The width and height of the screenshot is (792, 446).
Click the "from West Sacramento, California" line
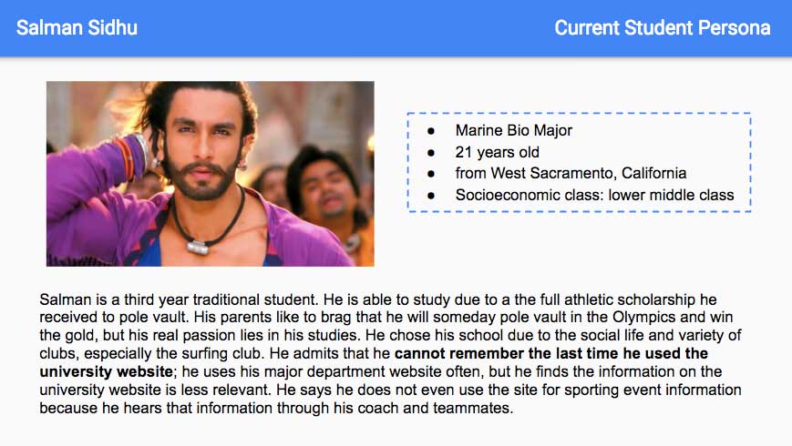pyautogui.click(x=571, y=173)
